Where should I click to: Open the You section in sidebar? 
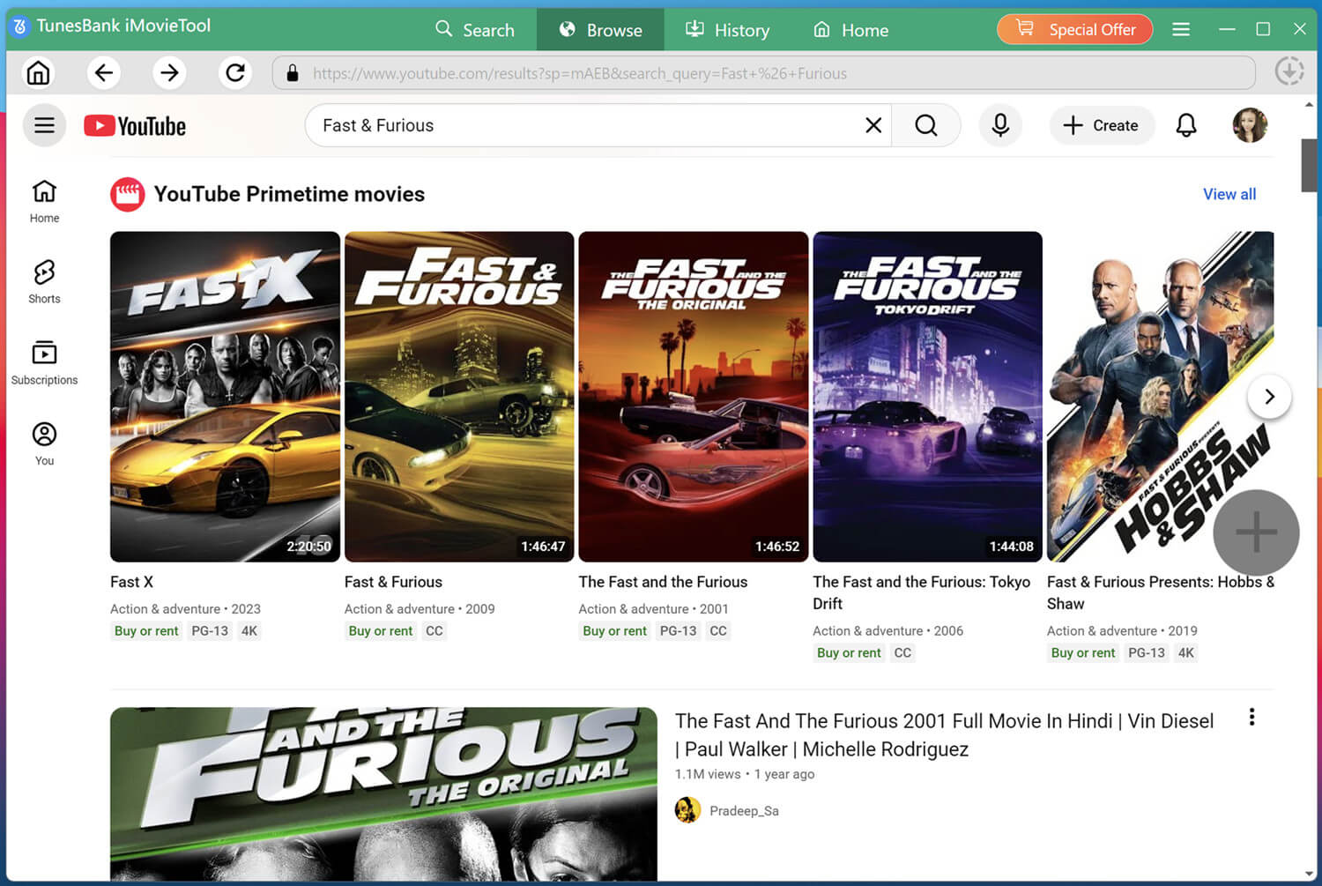[x=43, y=441]
